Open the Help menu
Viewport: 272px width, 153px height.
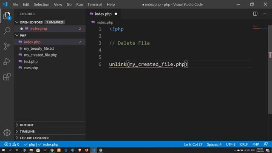[110, 5]
